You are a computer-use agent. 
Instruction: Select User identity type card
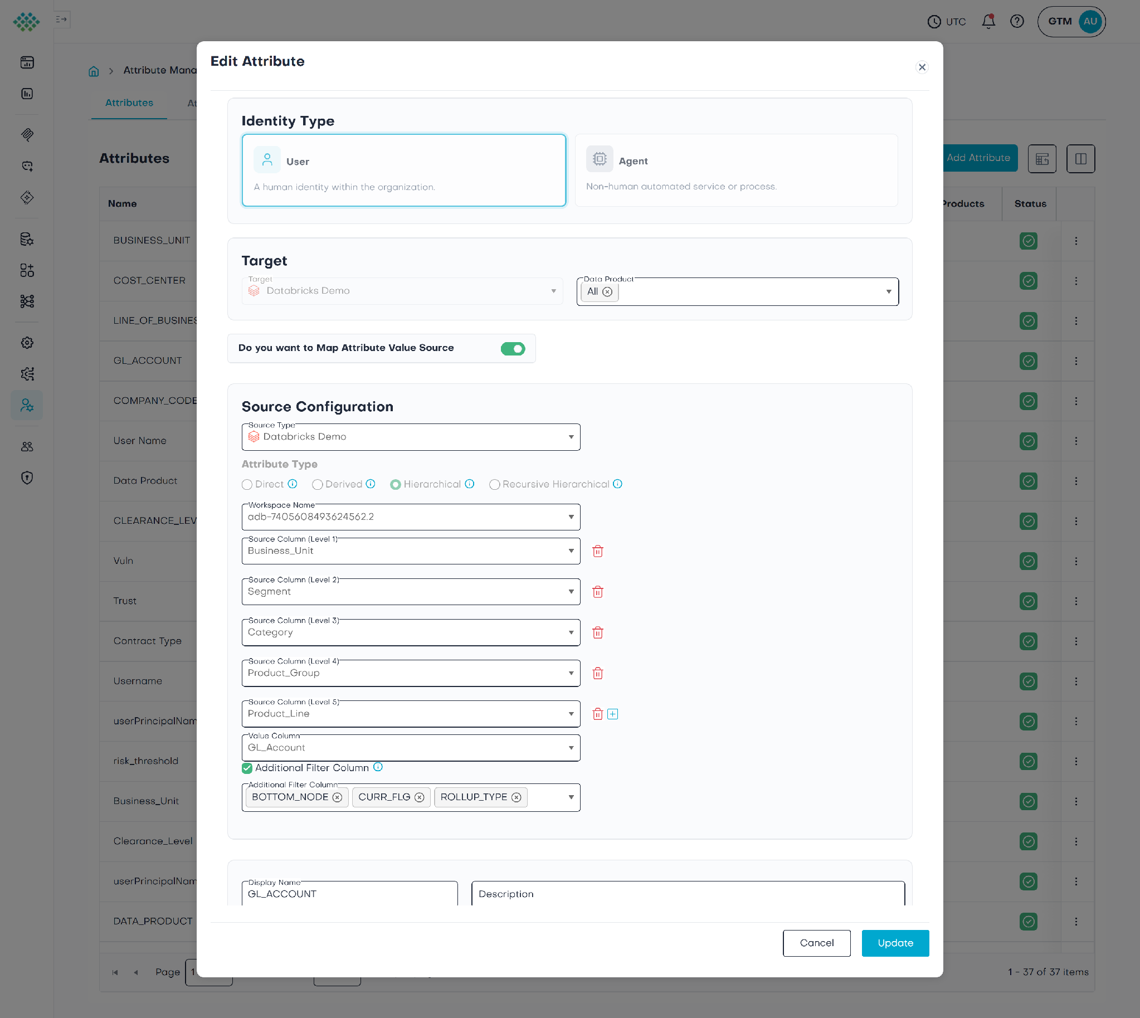click(x=404, y=170)
